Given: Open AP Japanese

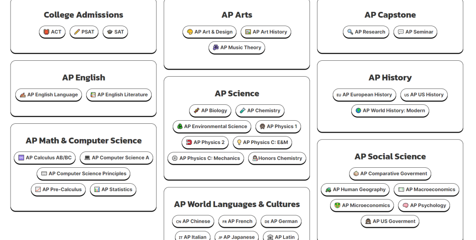Looking at the screenshot, I should coord(237,236).
